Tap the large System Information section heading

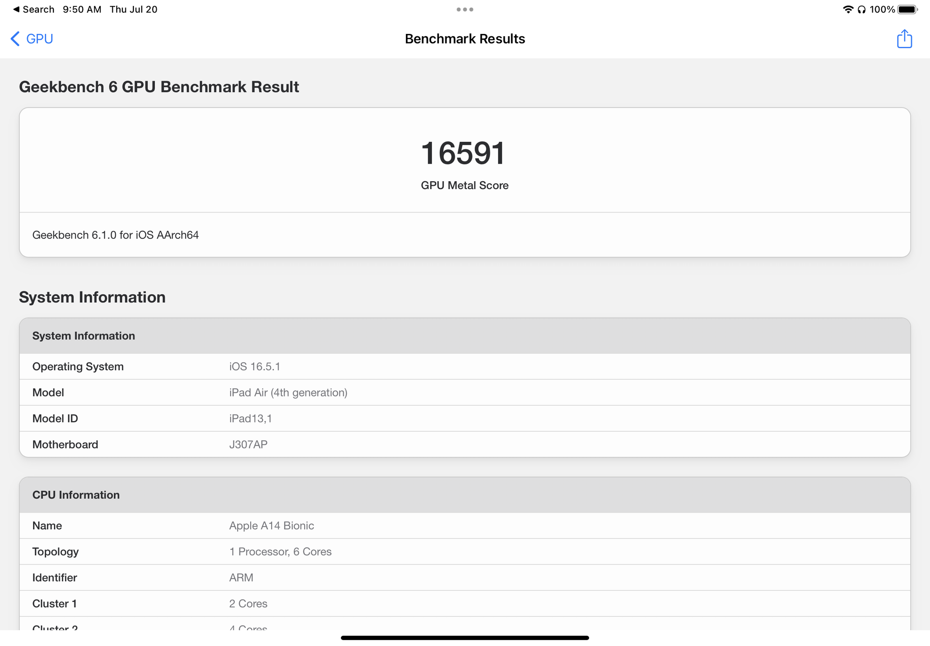click(x=92, y=297)
